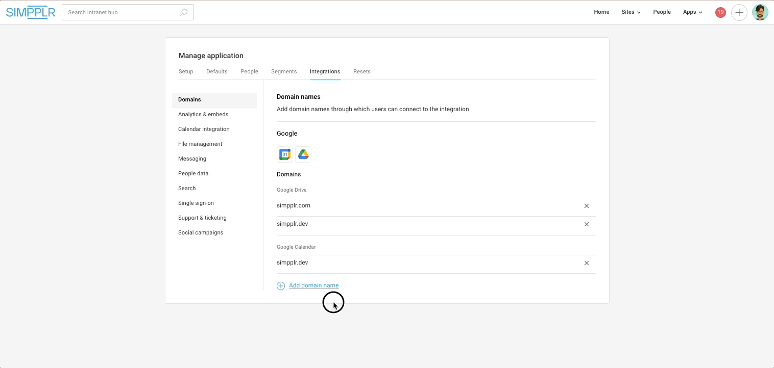The image size is (774, 368).
Task: Focus the Search Intranet hub field
Action: coord(122,12)
